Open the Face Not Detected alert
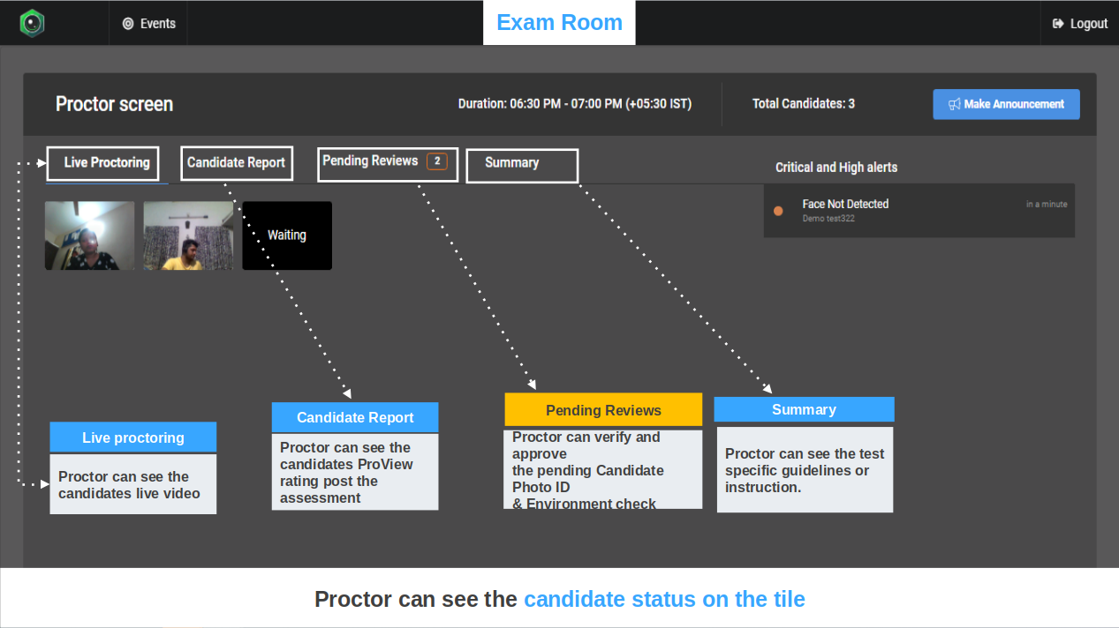Image resolution: width=1119 pixels, height=628 pixels. point(919,211)
